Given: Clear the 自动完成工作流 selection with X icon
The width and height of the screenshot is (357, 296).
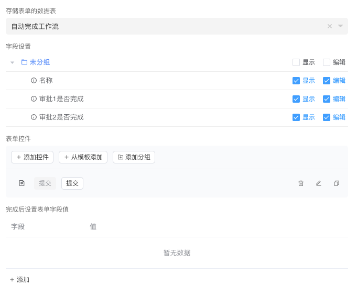Looking at the screenshot, I should pyautogui.click(x=330, y=26).
